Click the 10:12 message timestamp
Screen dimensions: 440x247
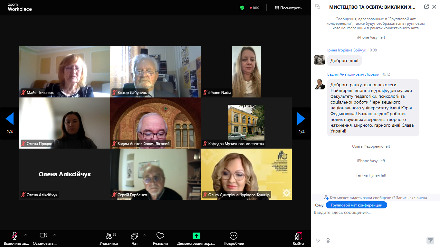click(x=386, y=74)
